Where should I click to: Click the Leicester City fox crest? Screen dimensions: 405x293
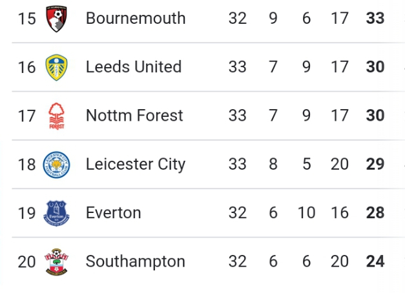click(x=57, y=165)
